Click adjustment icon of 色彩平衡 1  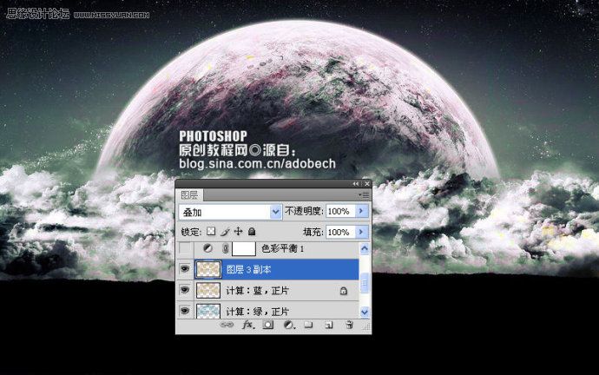(x=207, y=248)
